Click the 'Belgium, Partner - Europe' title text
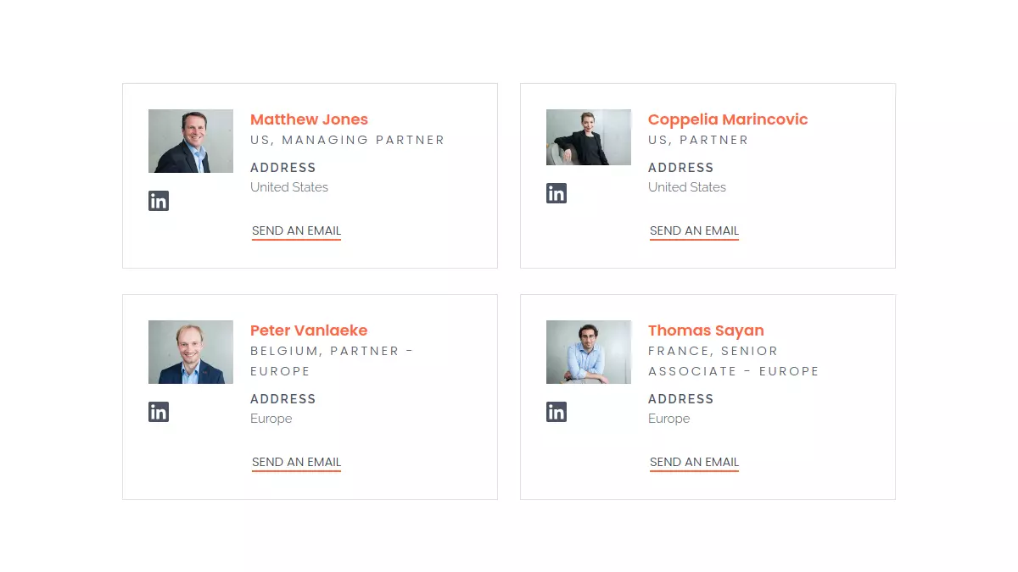 coord(332,361)
